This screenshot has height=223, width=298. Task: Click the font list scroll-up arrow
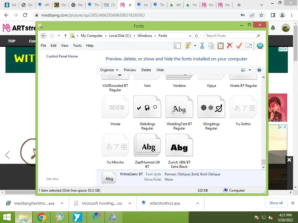point(263,77)
